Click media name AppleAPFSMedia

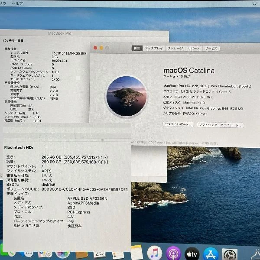click(x=83, y=203)
